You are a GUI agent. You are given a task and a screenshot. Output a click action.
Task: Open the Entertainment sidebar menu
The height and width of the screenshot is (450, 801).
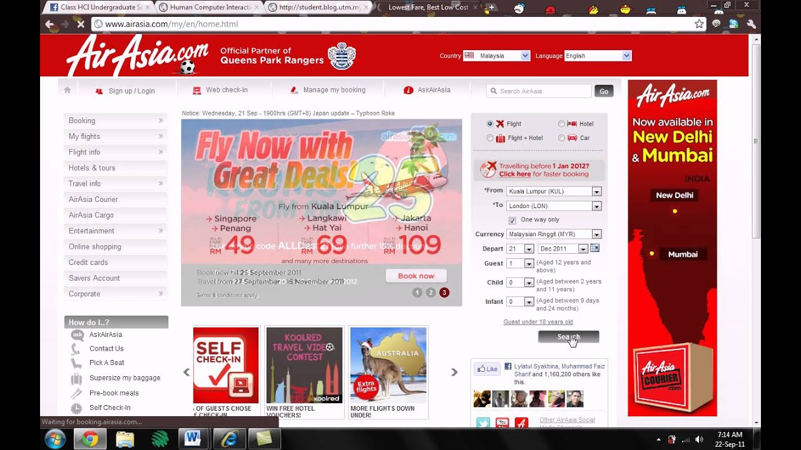coord(116,231)
